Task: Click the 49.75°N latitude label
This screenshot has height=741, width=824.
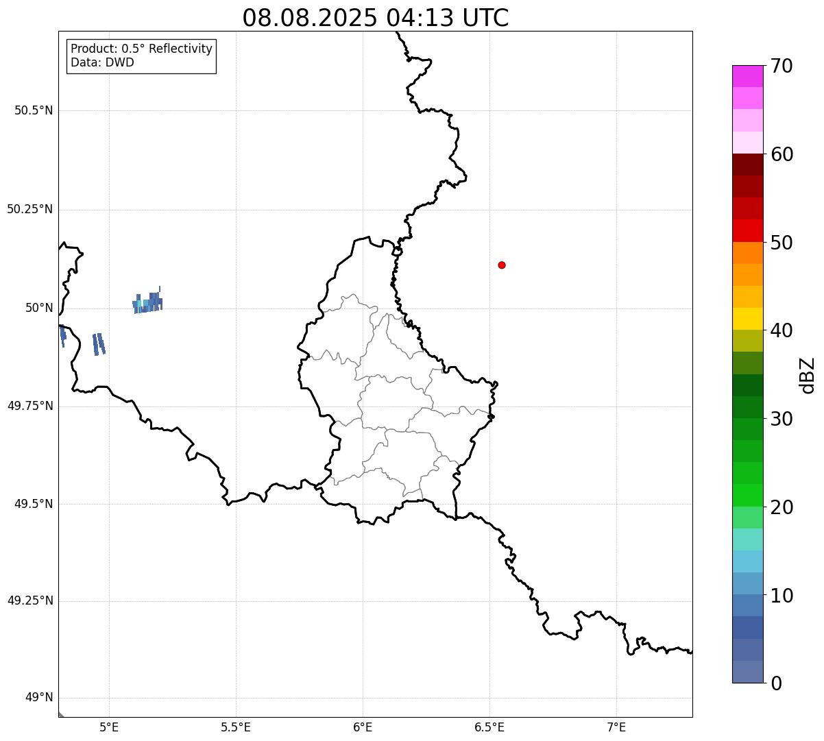Action: point(29,406)
